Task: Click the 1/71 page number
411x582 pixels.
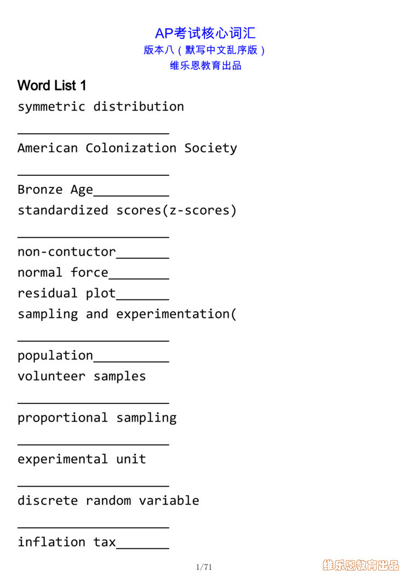Action: 204,567
